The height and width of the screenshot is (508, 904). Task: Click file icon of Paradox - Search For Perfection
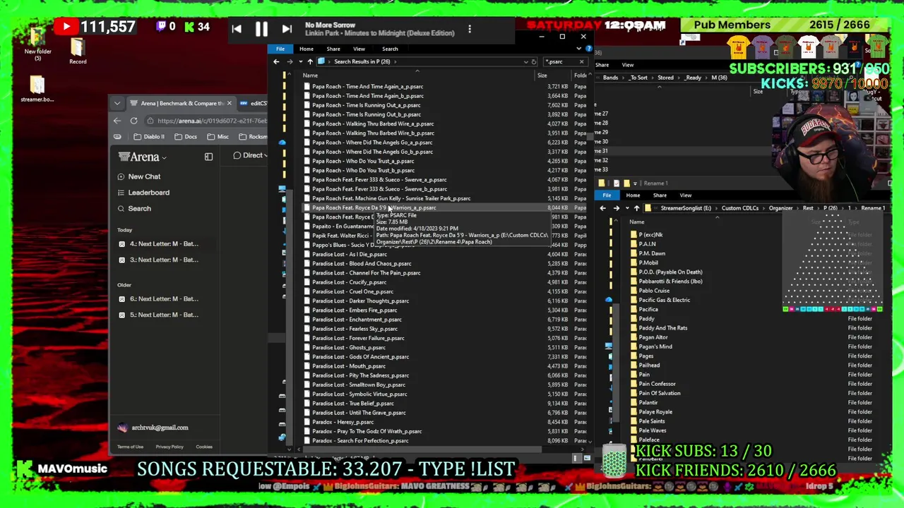tap(307, 440)
